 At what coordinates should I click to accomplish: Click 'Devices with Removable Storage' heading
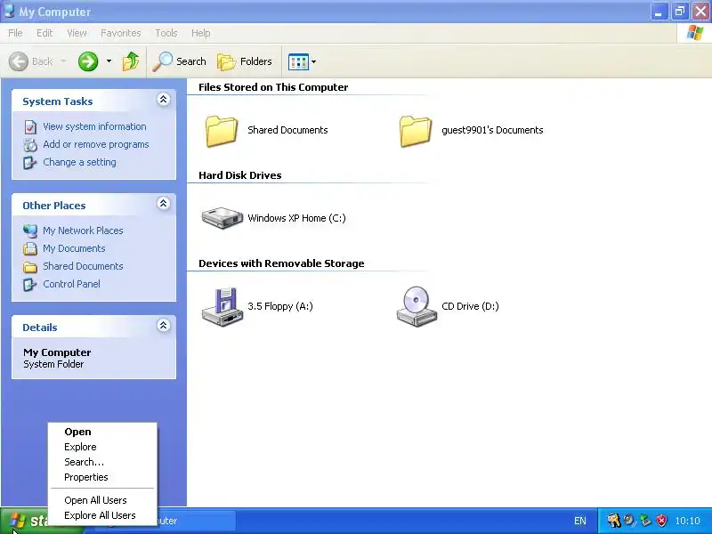click(281, 263)
